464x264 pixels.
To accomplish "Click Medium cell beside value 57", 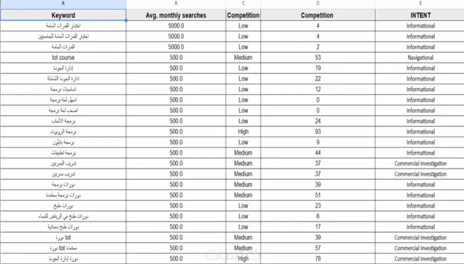I will (243, 248).
